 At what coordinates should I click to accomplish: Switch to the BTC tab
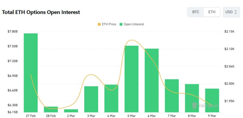click(x=196, y=12)
